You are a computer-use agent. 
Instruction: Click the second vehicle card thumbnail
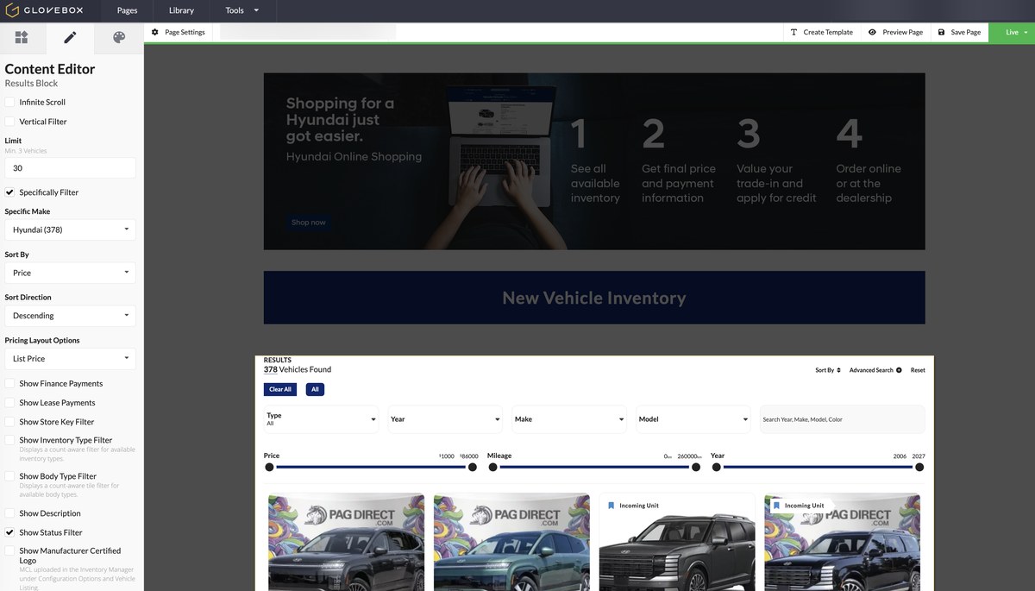click(x=511, y=542)
